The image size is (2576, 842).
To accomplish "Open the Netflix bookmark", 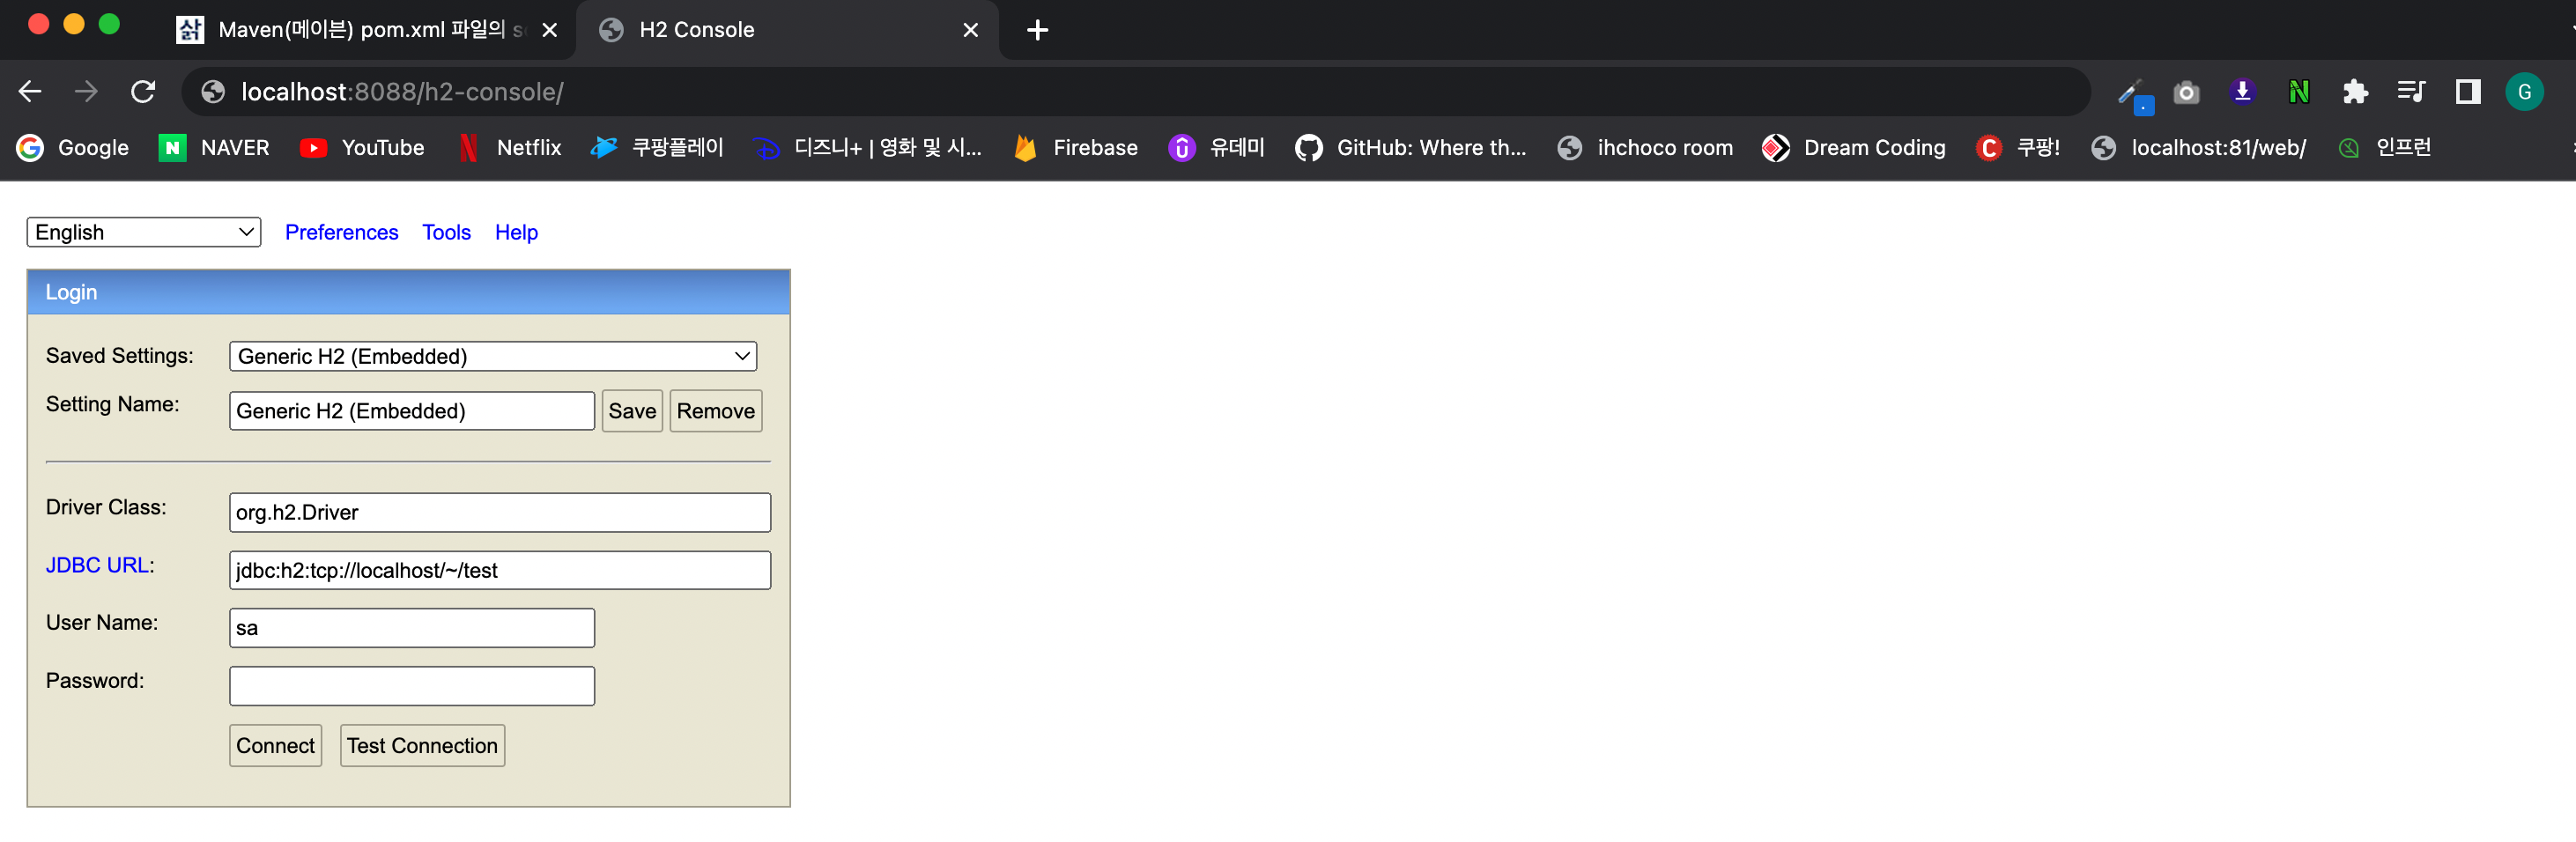I will click(510, 148).
